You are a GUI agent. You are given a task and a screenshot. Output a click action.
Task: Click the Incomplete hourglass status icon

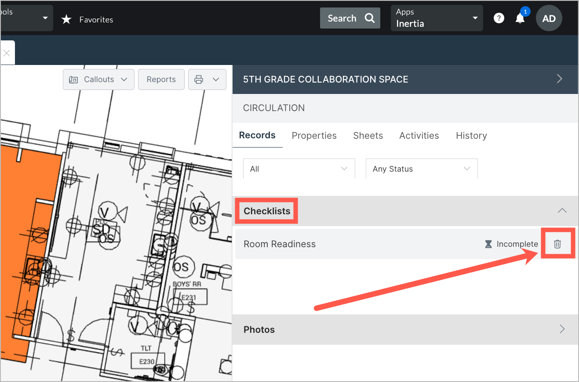[x=488, y=244]
